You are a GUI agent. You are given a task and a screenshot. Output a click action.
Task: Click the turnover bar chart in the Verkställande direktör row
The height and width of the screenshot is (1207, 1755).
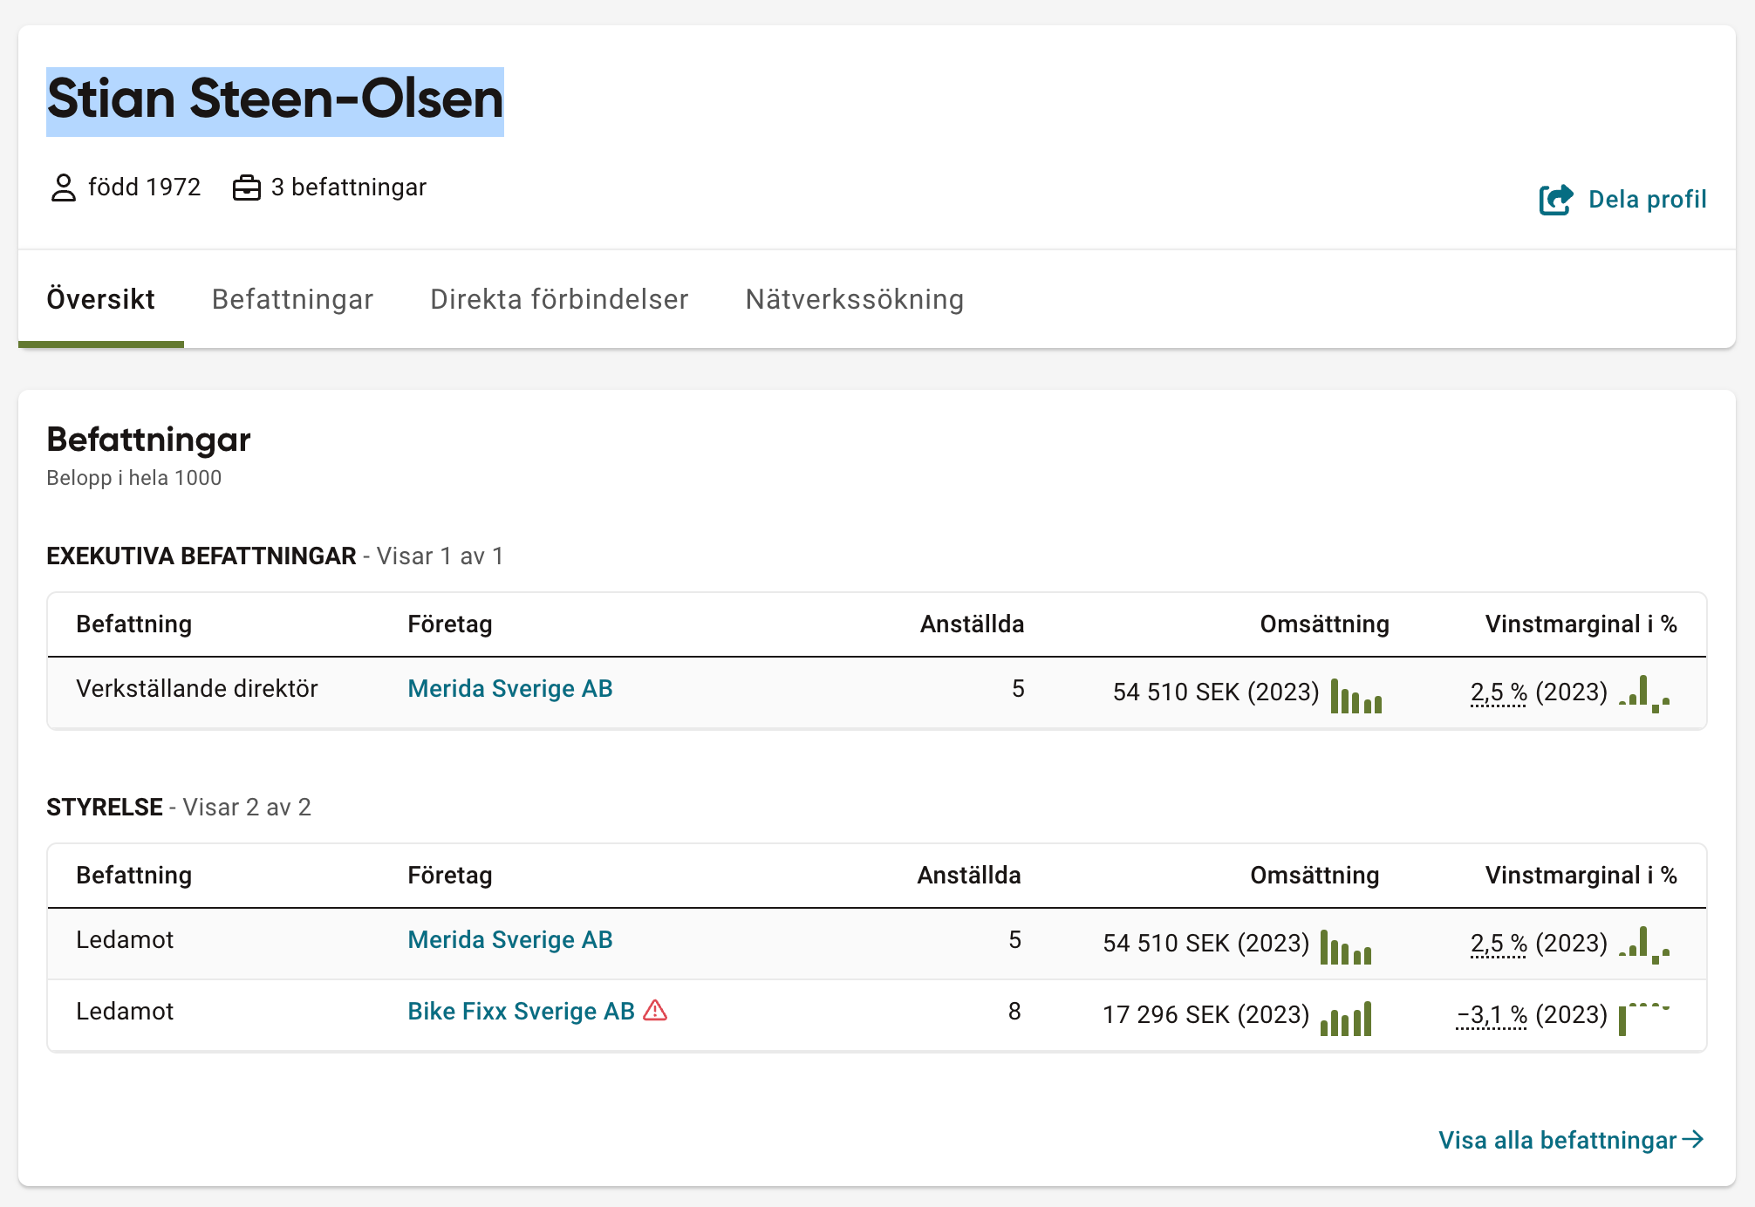coord(1356,695)
